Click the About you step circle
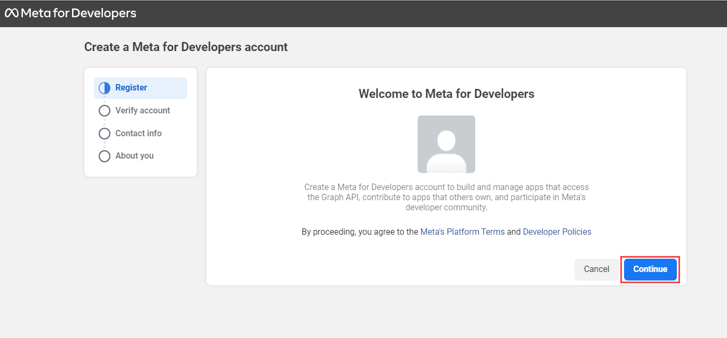The width and height of the screenshot is (727, 338). 104,155
